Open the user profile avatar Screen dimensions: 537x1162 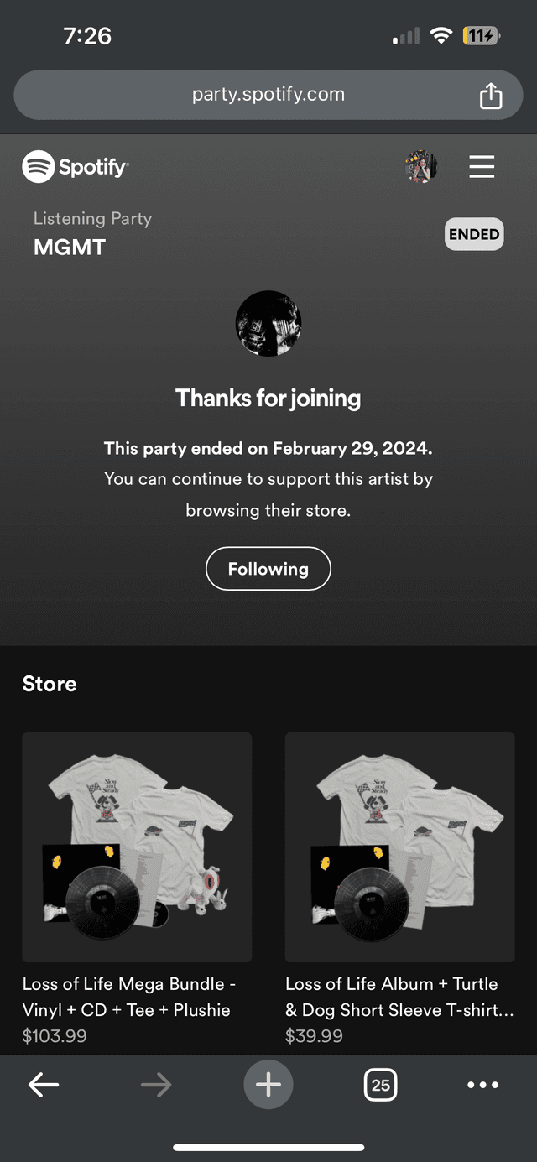[421, 167]
